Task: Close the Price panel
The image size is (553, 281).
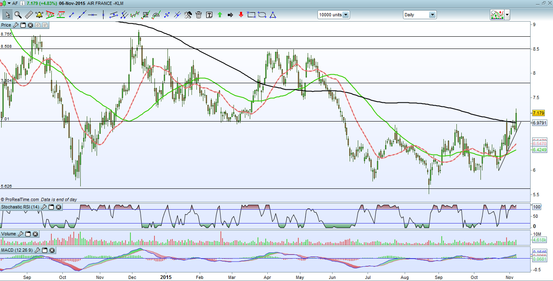Action: 30,25
